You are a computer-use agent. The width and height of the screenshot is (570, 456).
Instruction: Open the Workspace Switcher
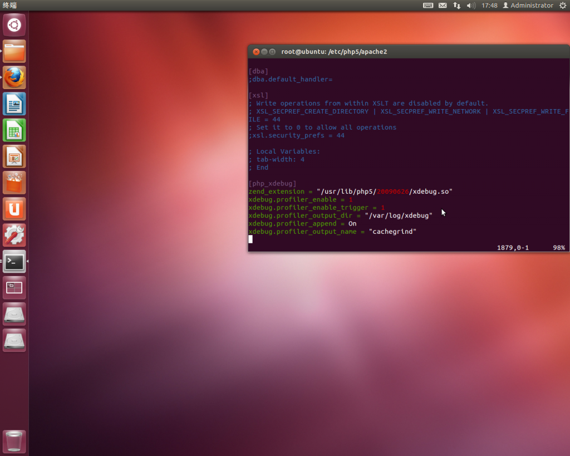(x=14, y=287)
